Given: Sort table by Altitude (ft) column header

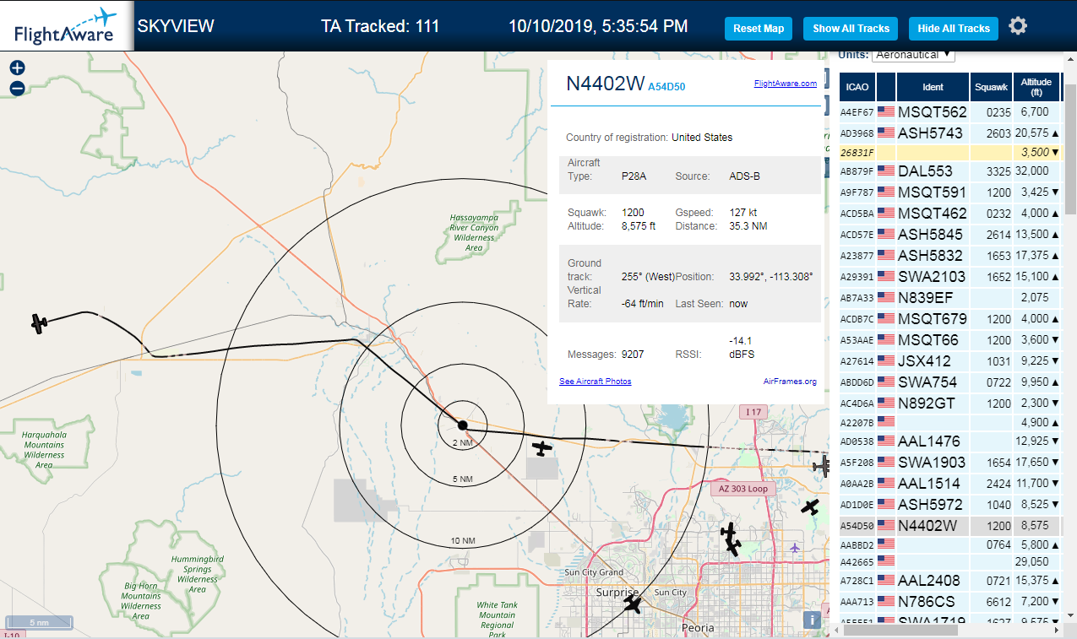Looking at the screenshot, I should pos(1036,87).
